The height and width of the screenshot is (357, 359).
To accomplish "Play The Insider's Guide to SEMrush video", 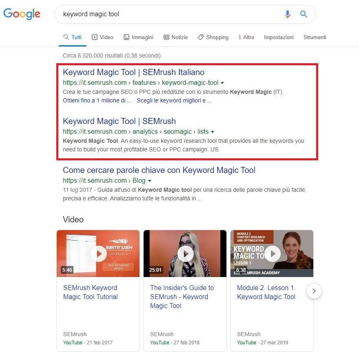I will (185, 253).
